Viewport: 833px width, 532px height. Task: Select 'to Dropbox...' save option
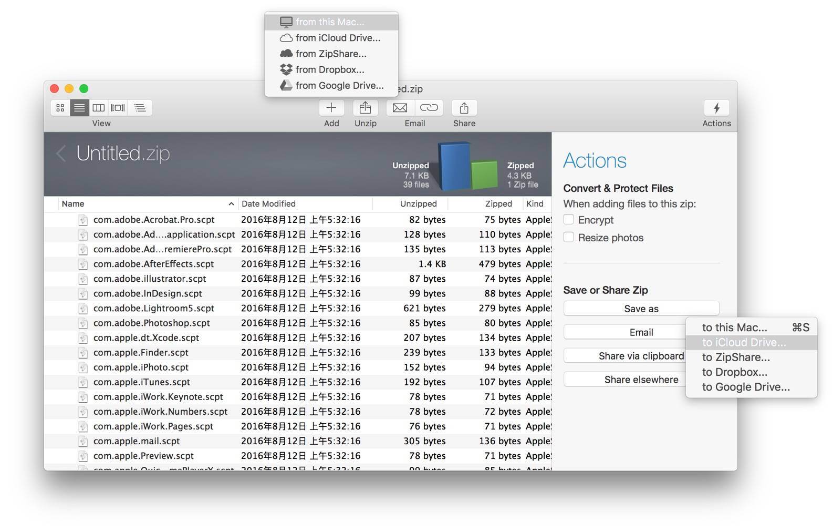[x=752, y=372]
